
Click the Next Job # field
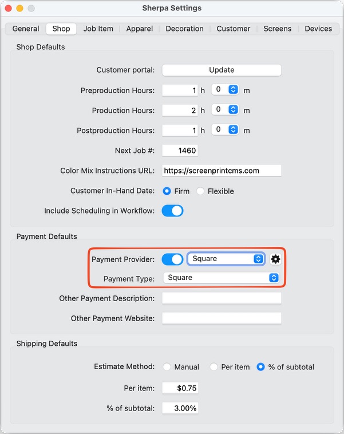[x=180, y=151]
